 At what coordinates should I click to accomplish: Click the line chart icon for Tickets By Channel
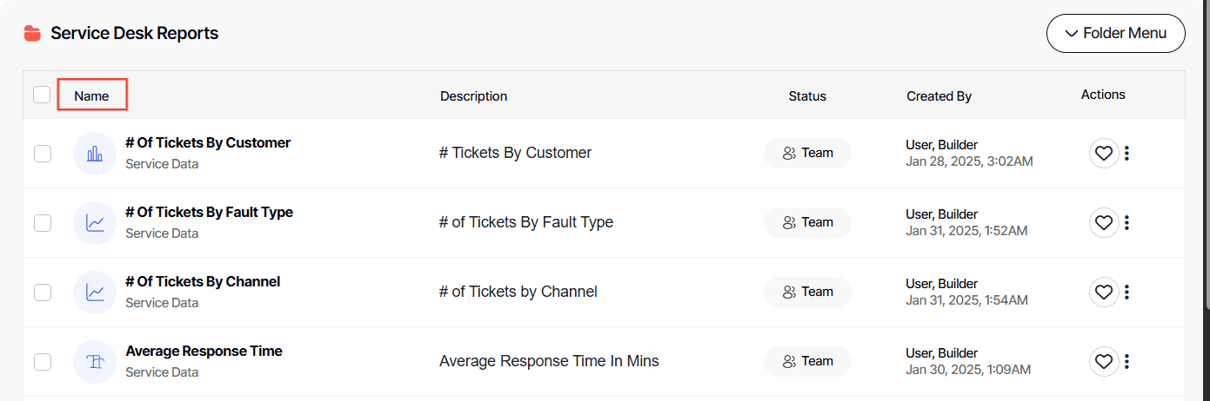point(95,293)
